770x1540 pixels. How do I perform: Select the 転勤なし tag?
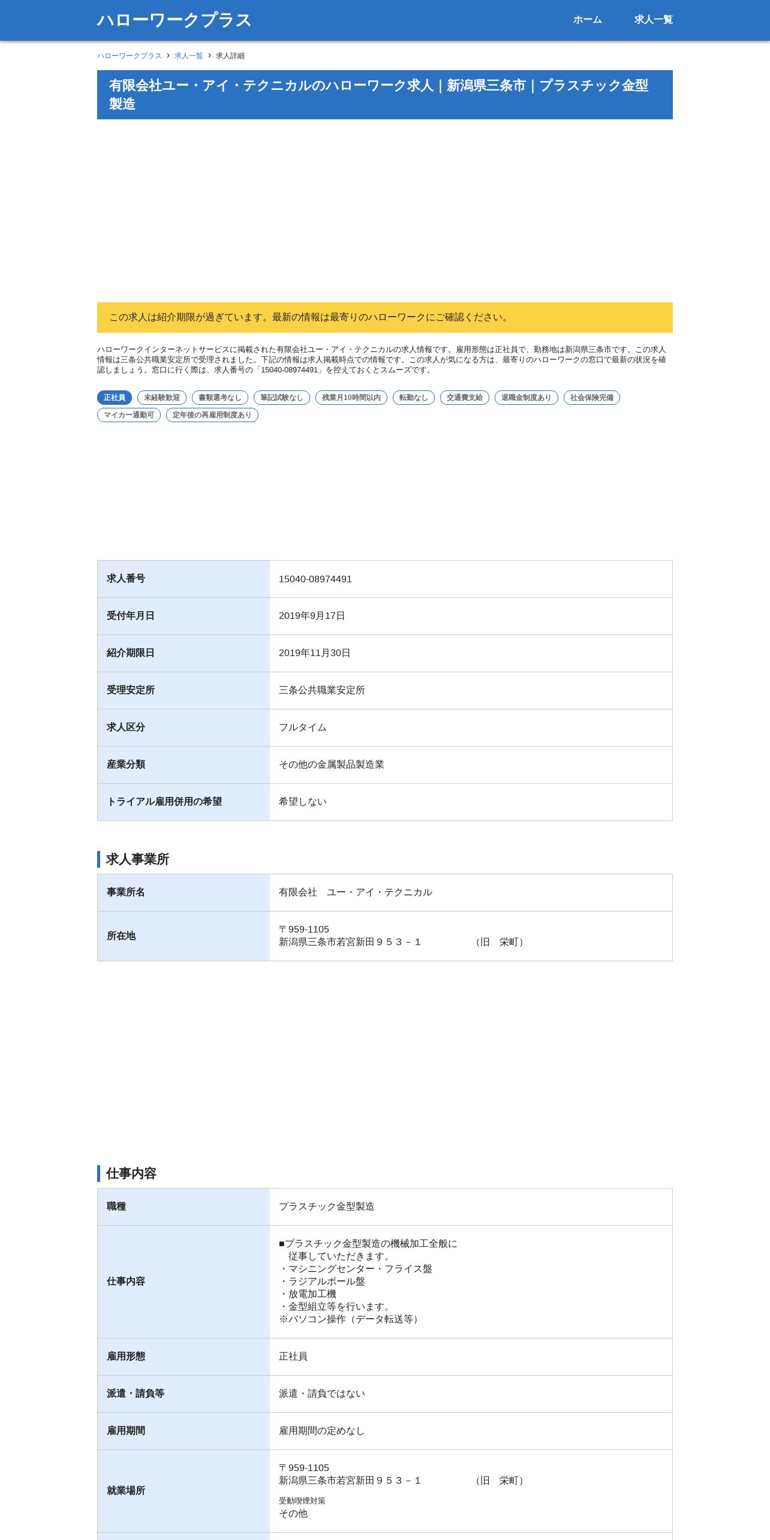tap(414, 398)
